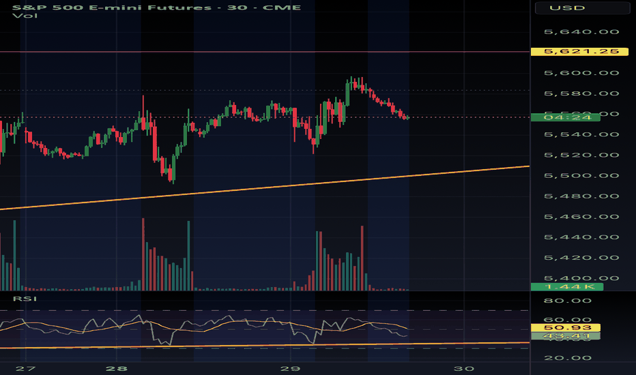Click the 5,580.00 price axis label
Viewport: 636px width, 375px height.
(x=581, y=93)
